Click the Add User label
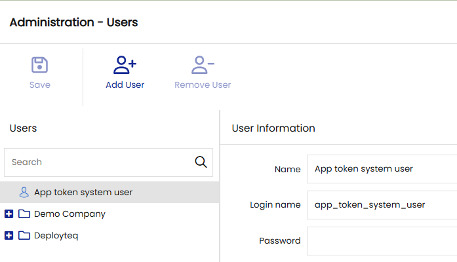 [x=125, y=84]
